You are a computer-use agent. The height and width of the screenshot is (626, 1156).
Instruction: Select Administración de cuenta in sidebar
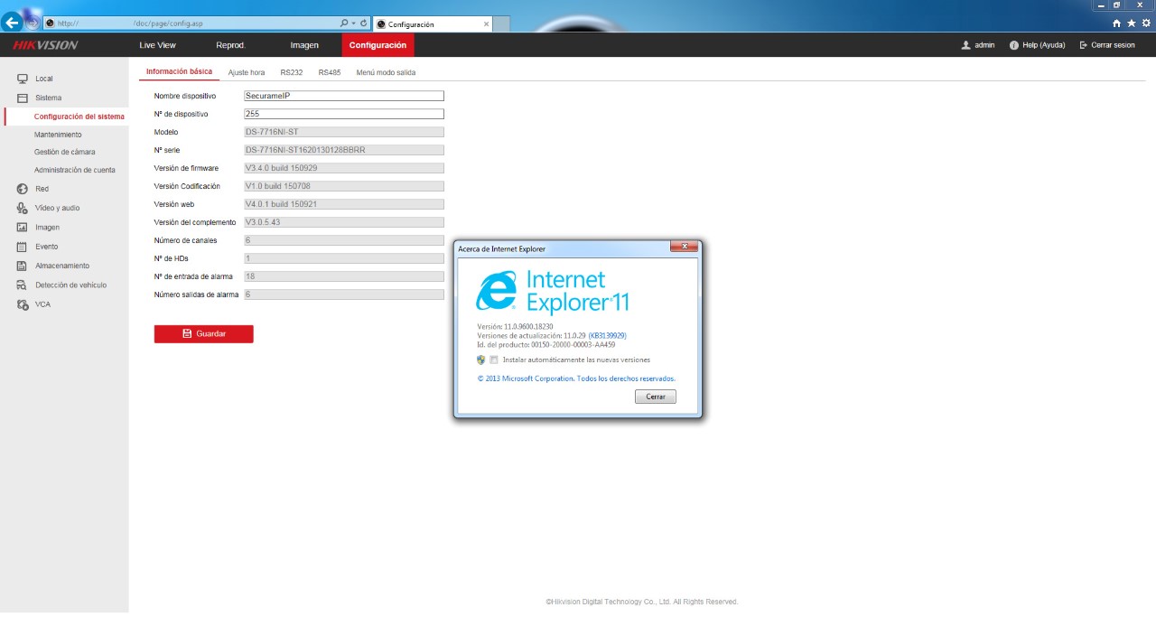(x=75, y=170)
